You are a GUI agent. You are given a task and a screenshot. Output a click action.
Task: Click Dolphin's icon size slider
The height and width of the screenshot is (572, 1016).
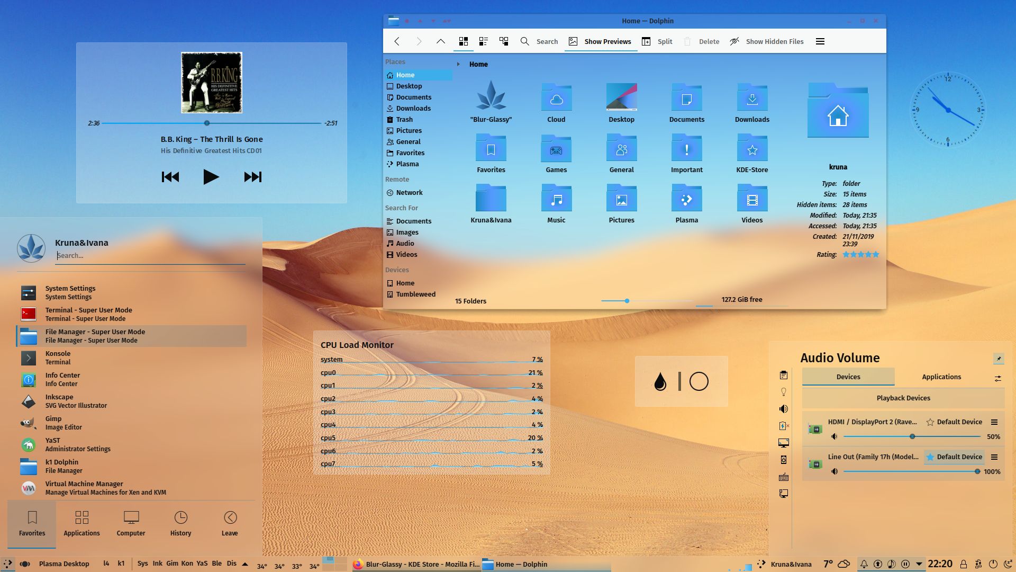pos(627,300)
